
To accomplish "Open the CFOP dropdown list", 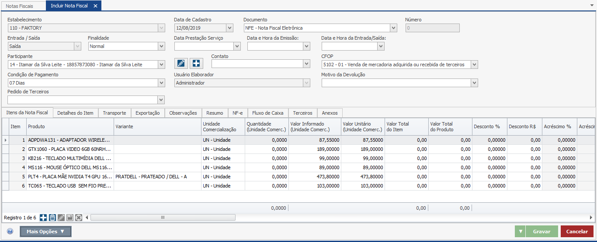I will [474, 65].
